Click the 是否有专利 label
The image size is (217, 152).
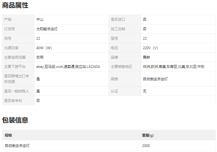tap(13, 101)
